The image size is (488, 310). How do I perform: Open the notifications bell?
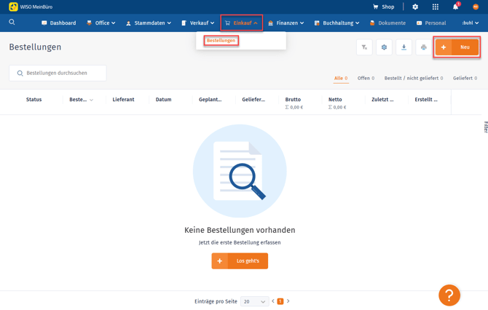point(455,7)
